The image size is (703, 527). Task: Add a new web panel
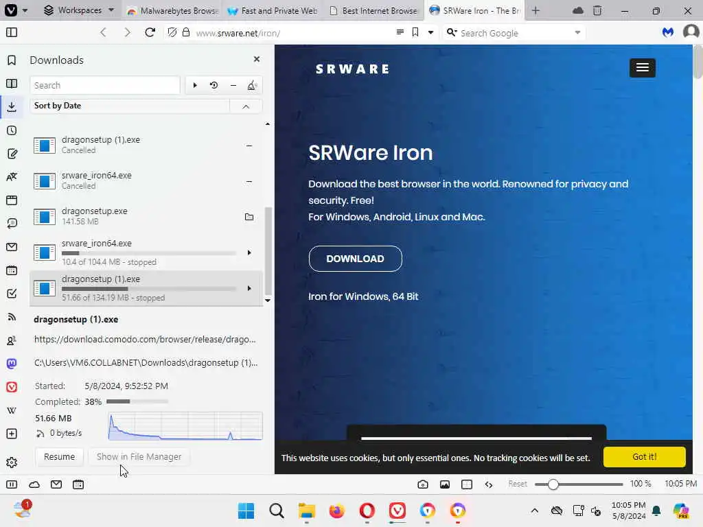(12, 434)
